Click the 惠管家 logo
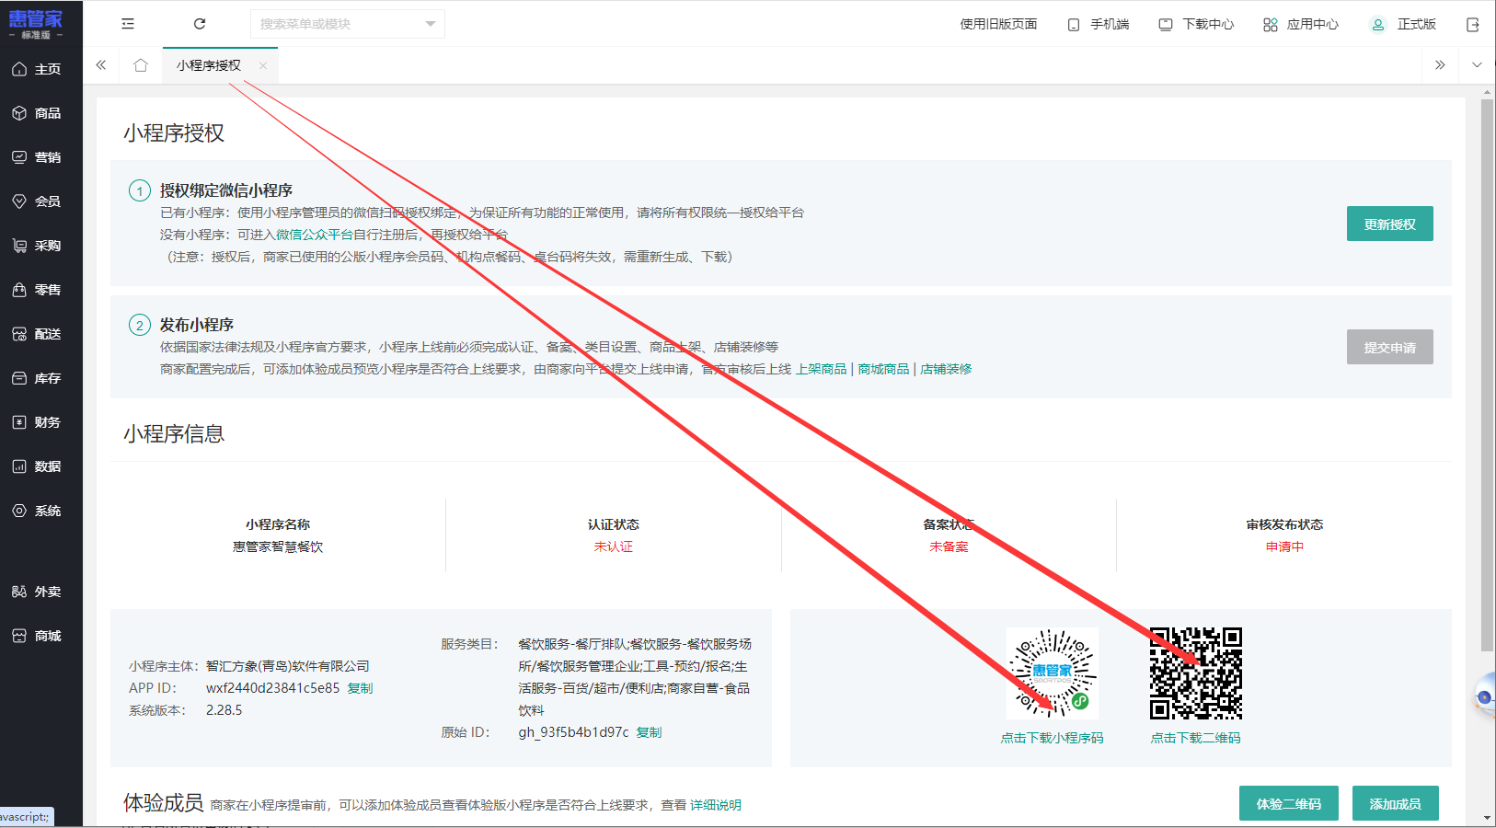 click(x=36, y=24)
